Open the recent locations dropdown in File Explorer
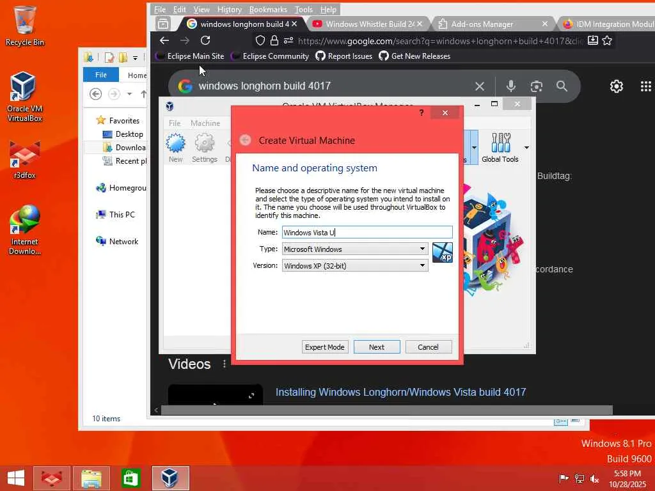655x491 pixels. (x=129, y=94)
